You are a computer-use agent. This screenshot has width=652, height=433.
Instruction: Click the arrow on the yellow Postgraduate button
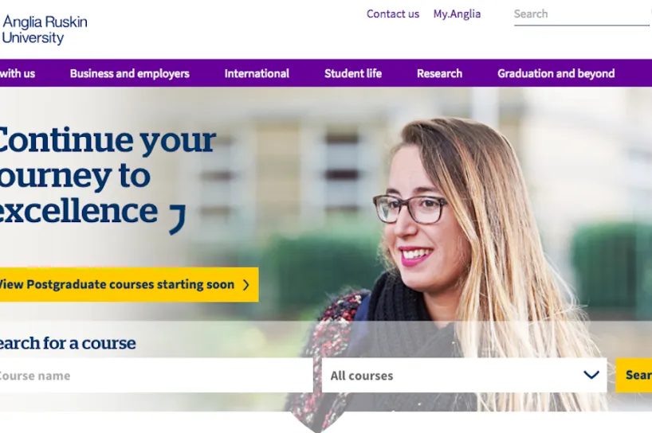246,285
